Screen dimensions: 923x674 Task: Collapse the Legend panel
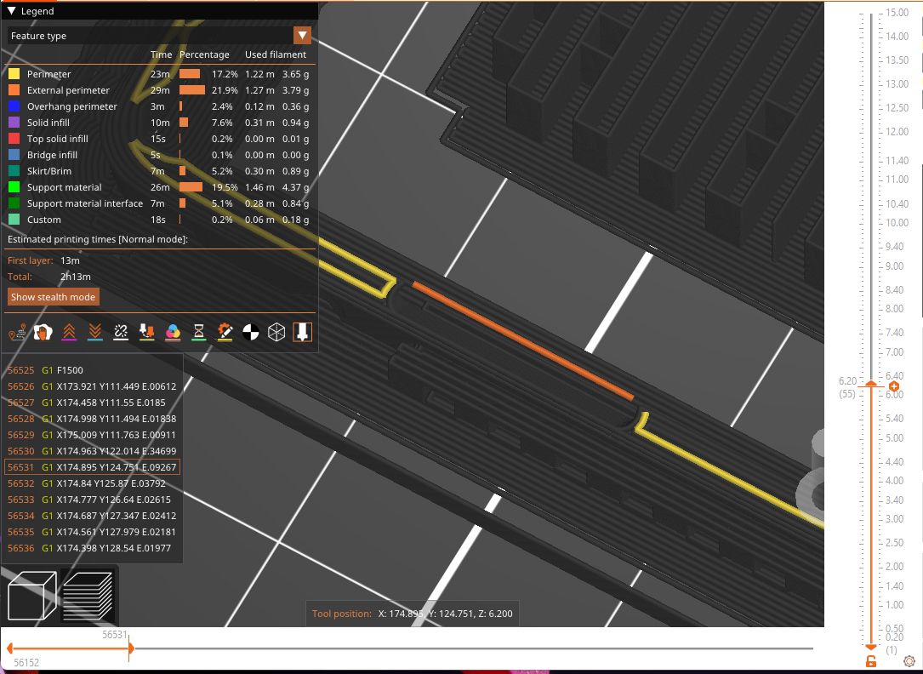pyautogui.click(x=9, y=11)
